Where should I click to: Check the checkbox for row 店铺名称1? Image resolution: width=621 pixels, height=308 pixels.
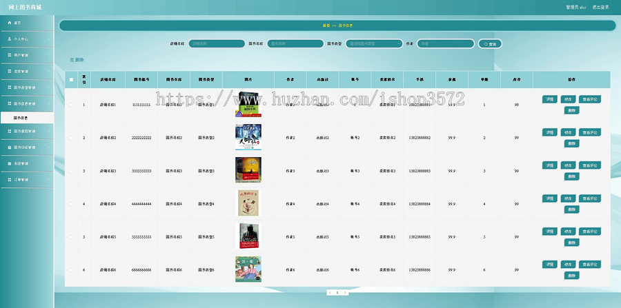(71, 105)
